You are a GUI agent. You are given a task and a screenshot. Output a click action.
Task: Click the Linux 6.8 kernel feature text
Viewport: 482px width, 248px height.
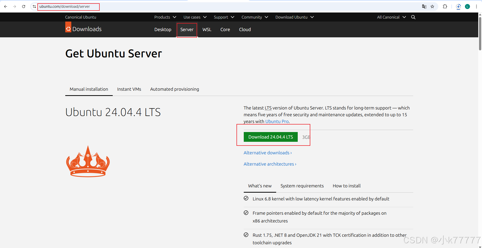coord(321,199)
